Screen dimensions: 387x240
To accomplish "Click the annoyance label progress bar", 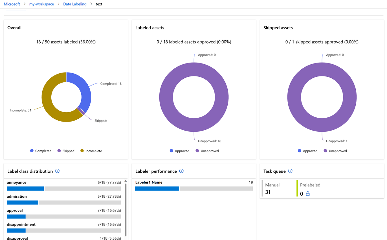I will pyautogui.click(x=64, y=189).
